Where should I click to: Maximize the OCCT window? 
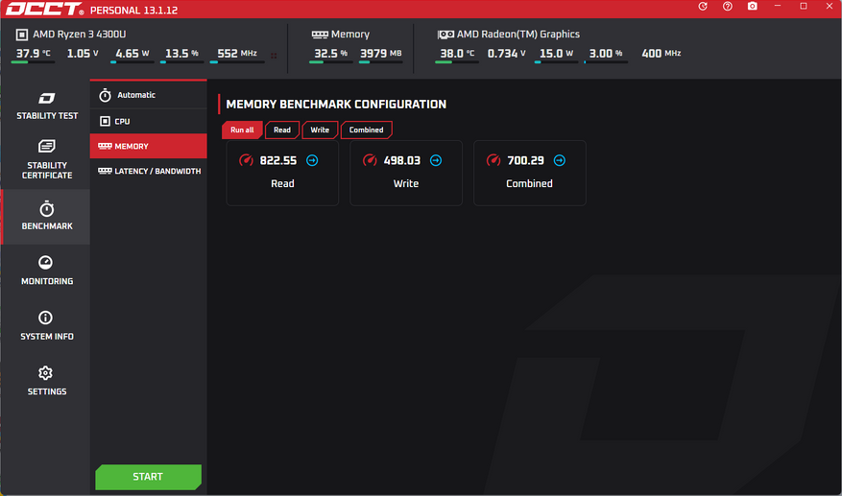804,6
